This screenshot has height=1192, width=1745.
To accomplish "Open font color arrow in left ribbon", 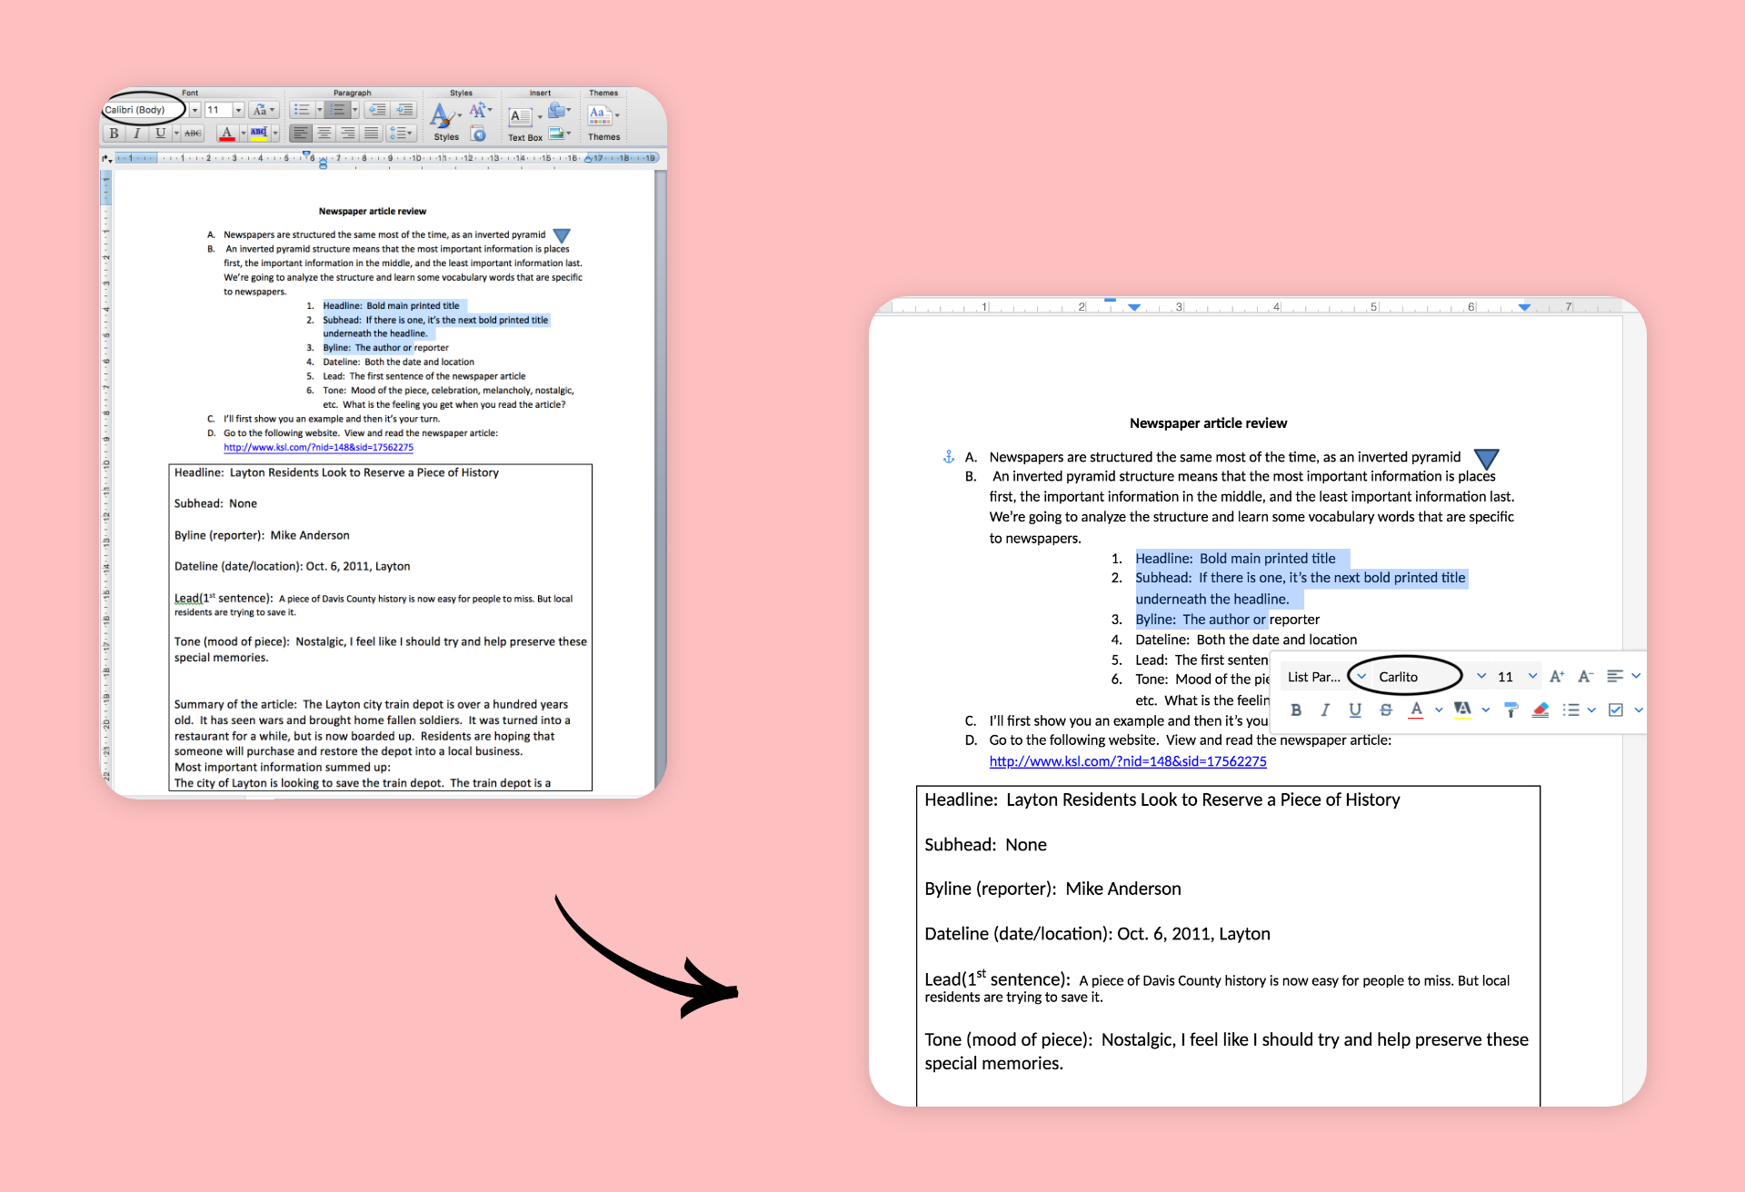I will point(244,134).
